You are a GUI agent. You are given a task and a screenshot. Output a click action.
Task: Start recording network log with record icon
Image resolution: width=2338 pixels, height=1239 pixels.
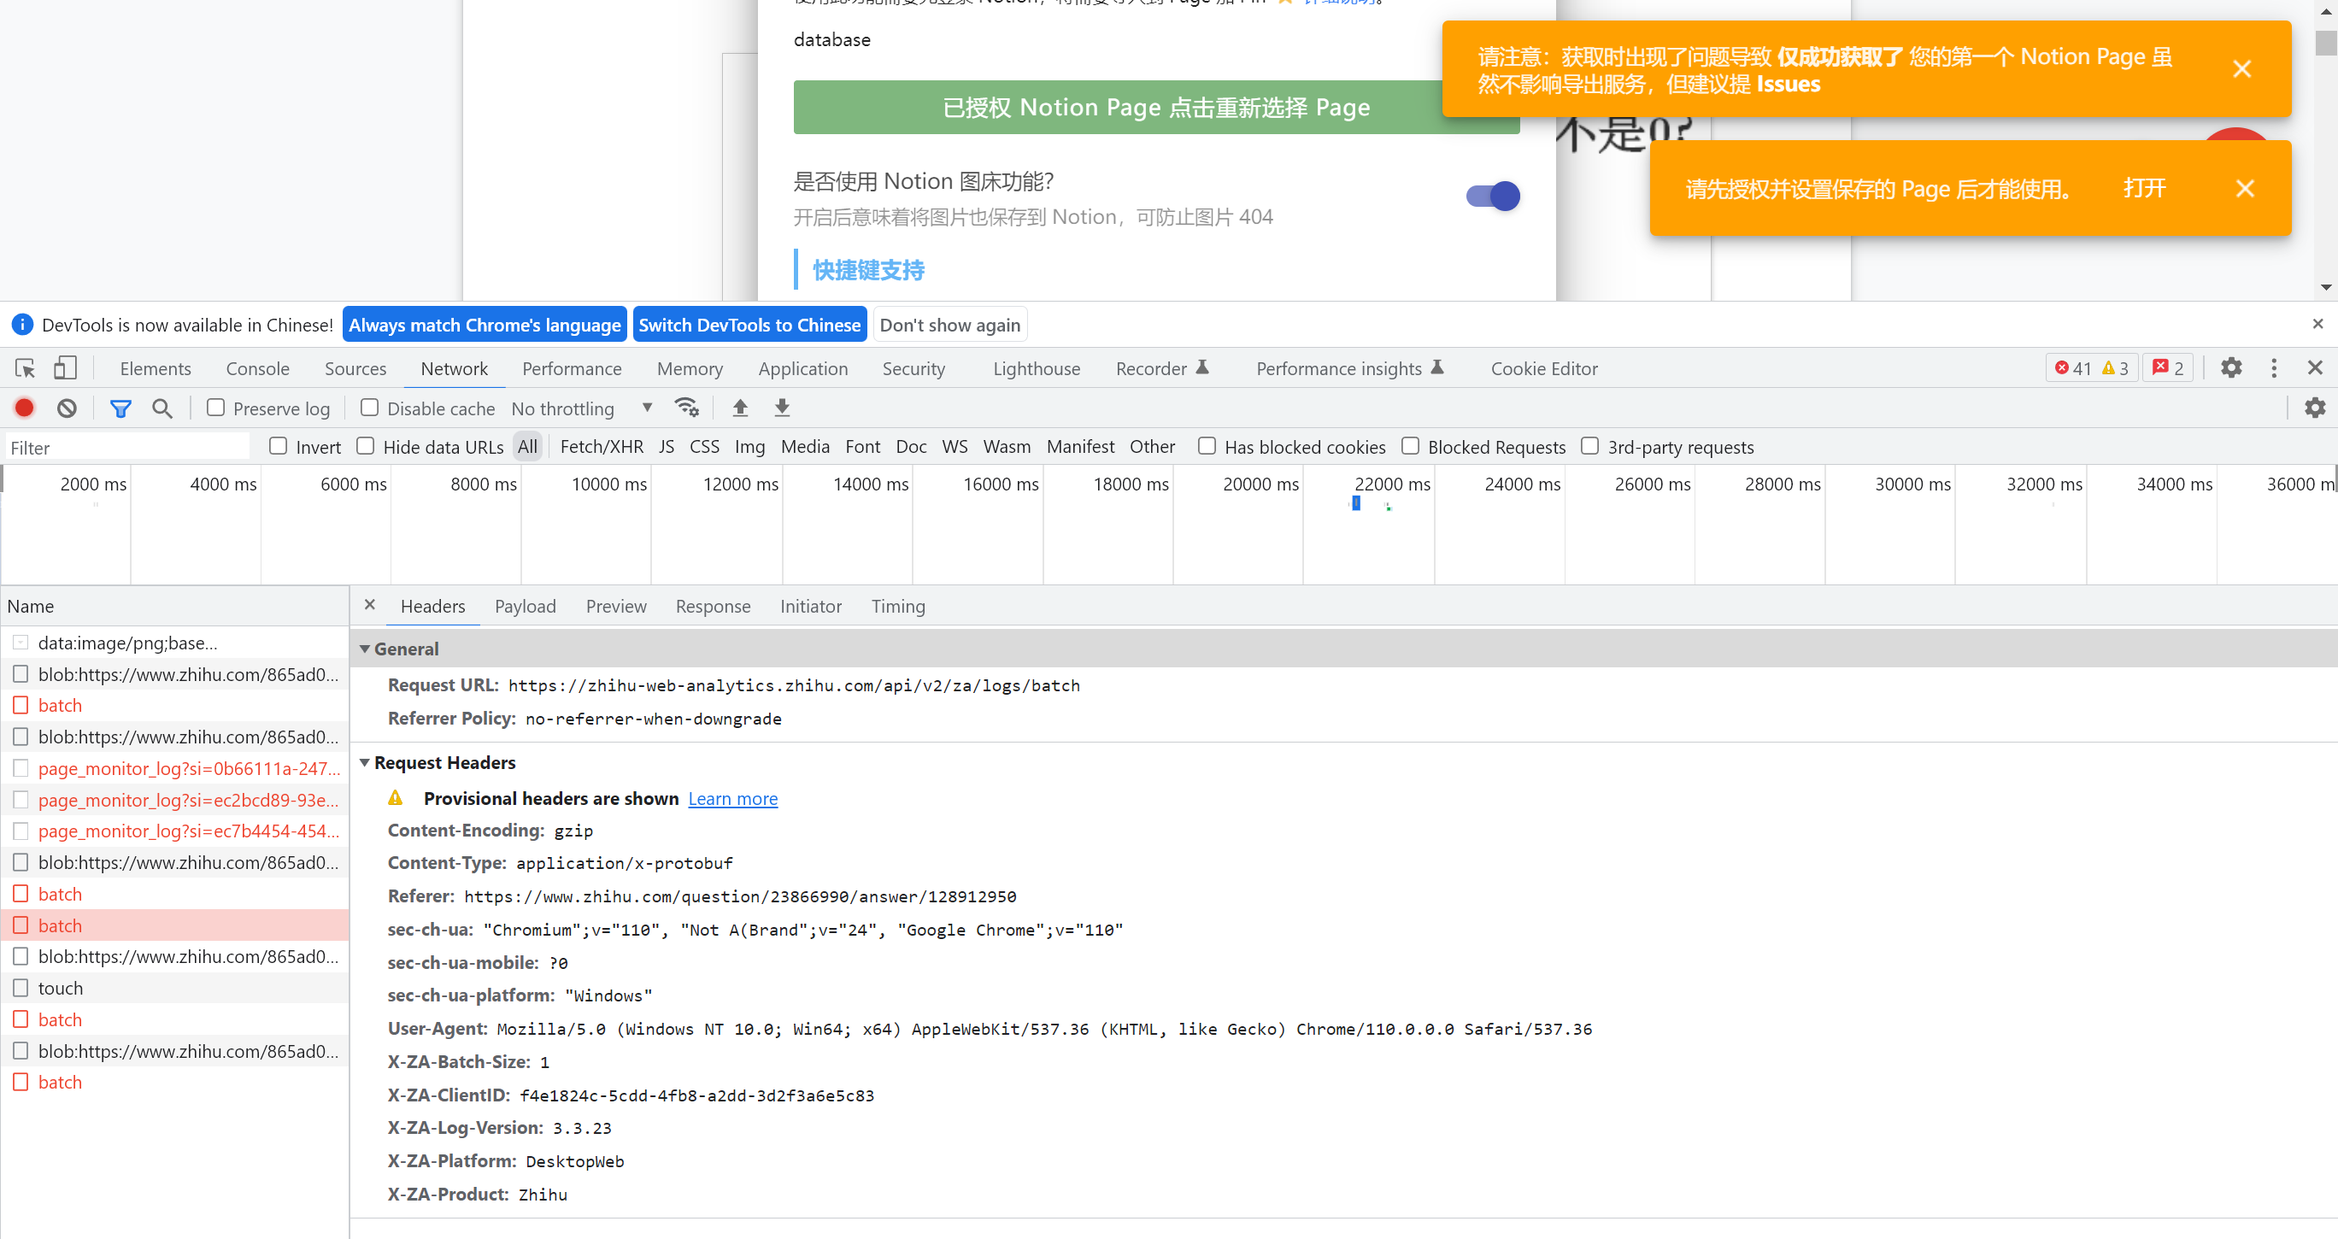[24, 408]
